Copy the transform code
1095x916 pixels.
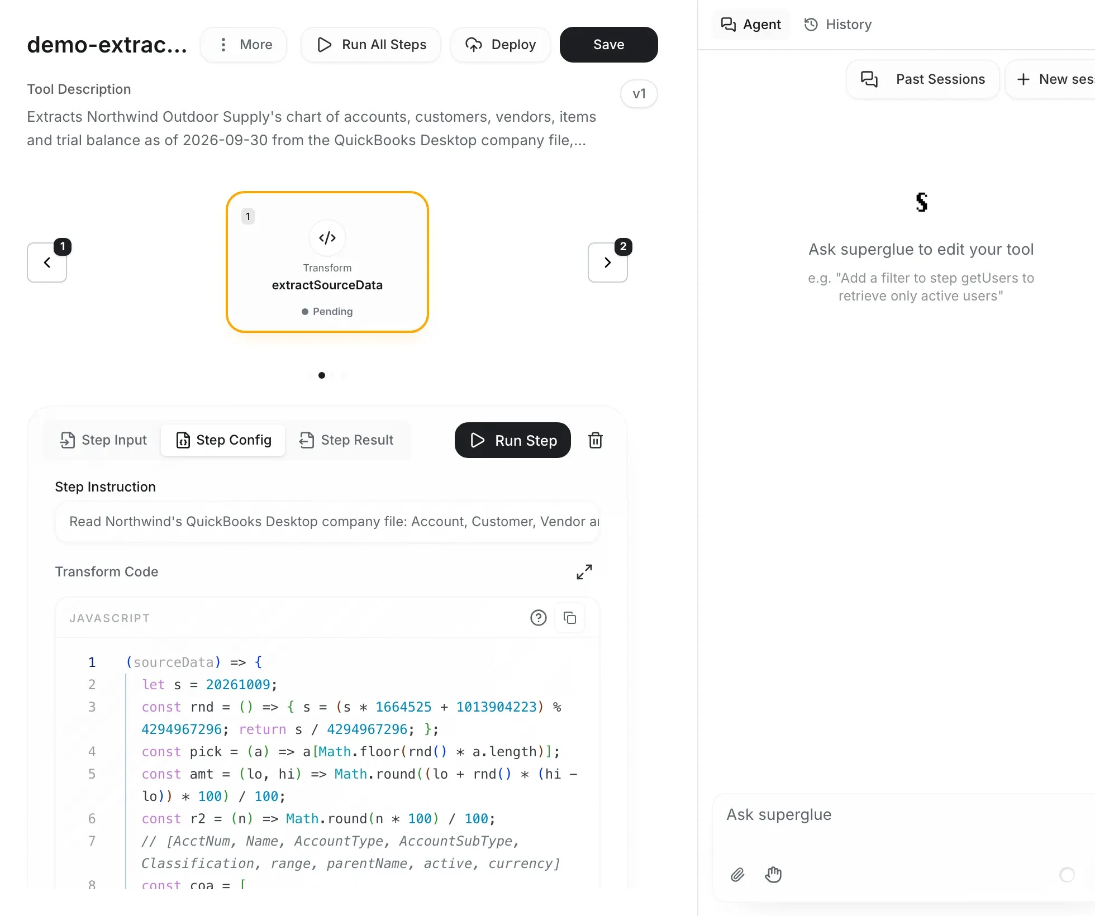[570, 618]
